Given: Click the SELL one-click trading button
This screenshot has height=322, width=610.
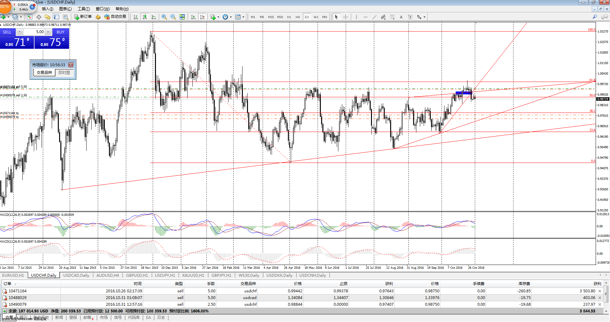Looking at the screenshot, I should (7, 32).
